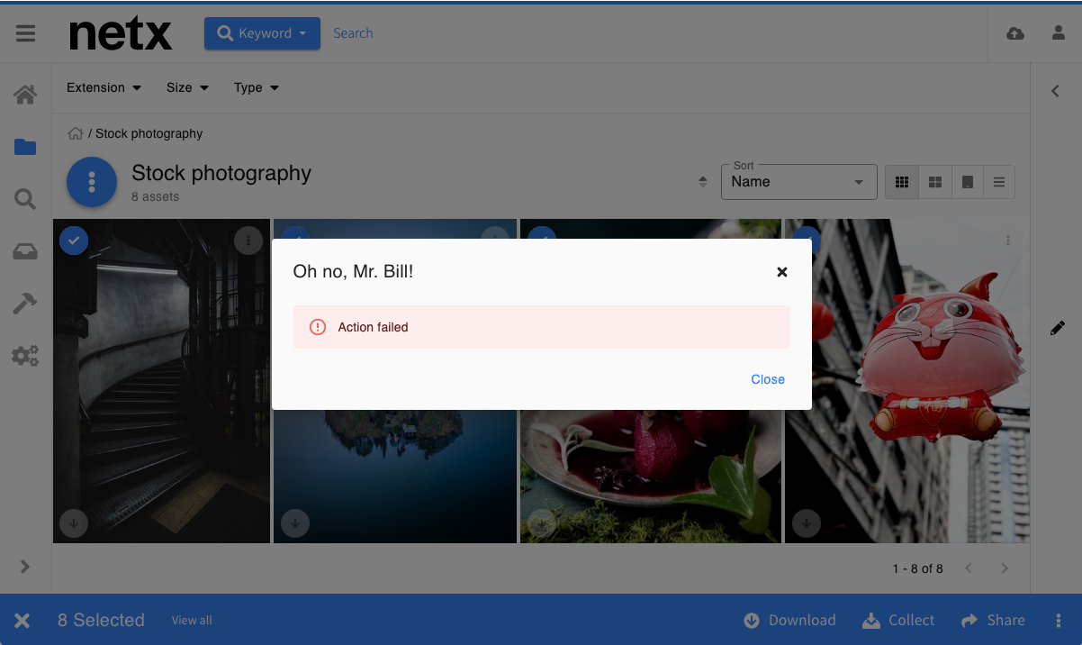The height and width of the screenshot is (645, 1082).
Task: Download the lake photo via arrow icon
Action: pyautogui.click(x=295, y=522)
